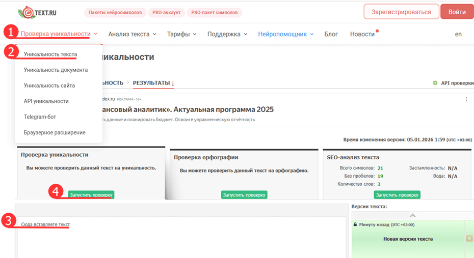This screenshot has height=258, width=474.
Task: Switch language to en
Action: click(458, 34)
